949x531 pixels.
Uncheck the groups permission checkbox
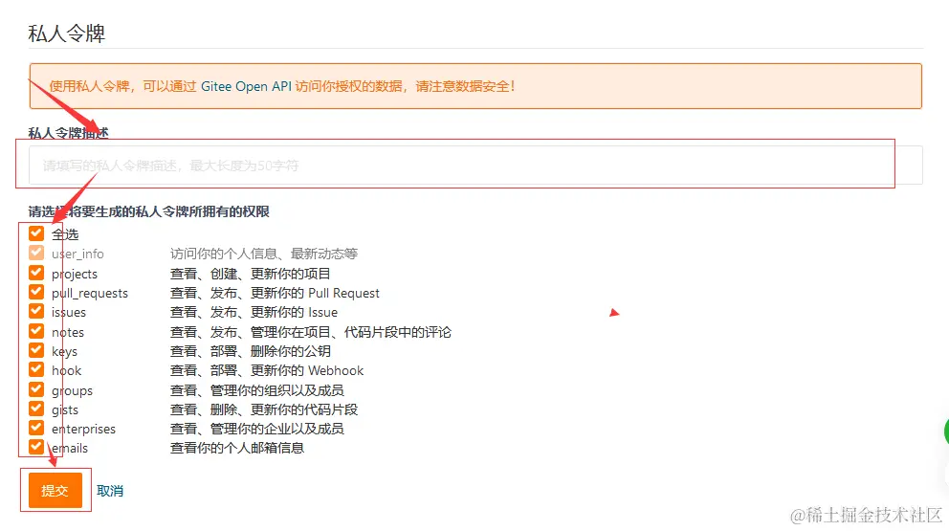click(x=36, y=388)
